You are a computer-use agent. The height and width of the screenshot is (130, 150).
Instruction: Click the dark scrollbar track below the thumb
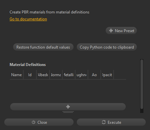pos(142,111)
